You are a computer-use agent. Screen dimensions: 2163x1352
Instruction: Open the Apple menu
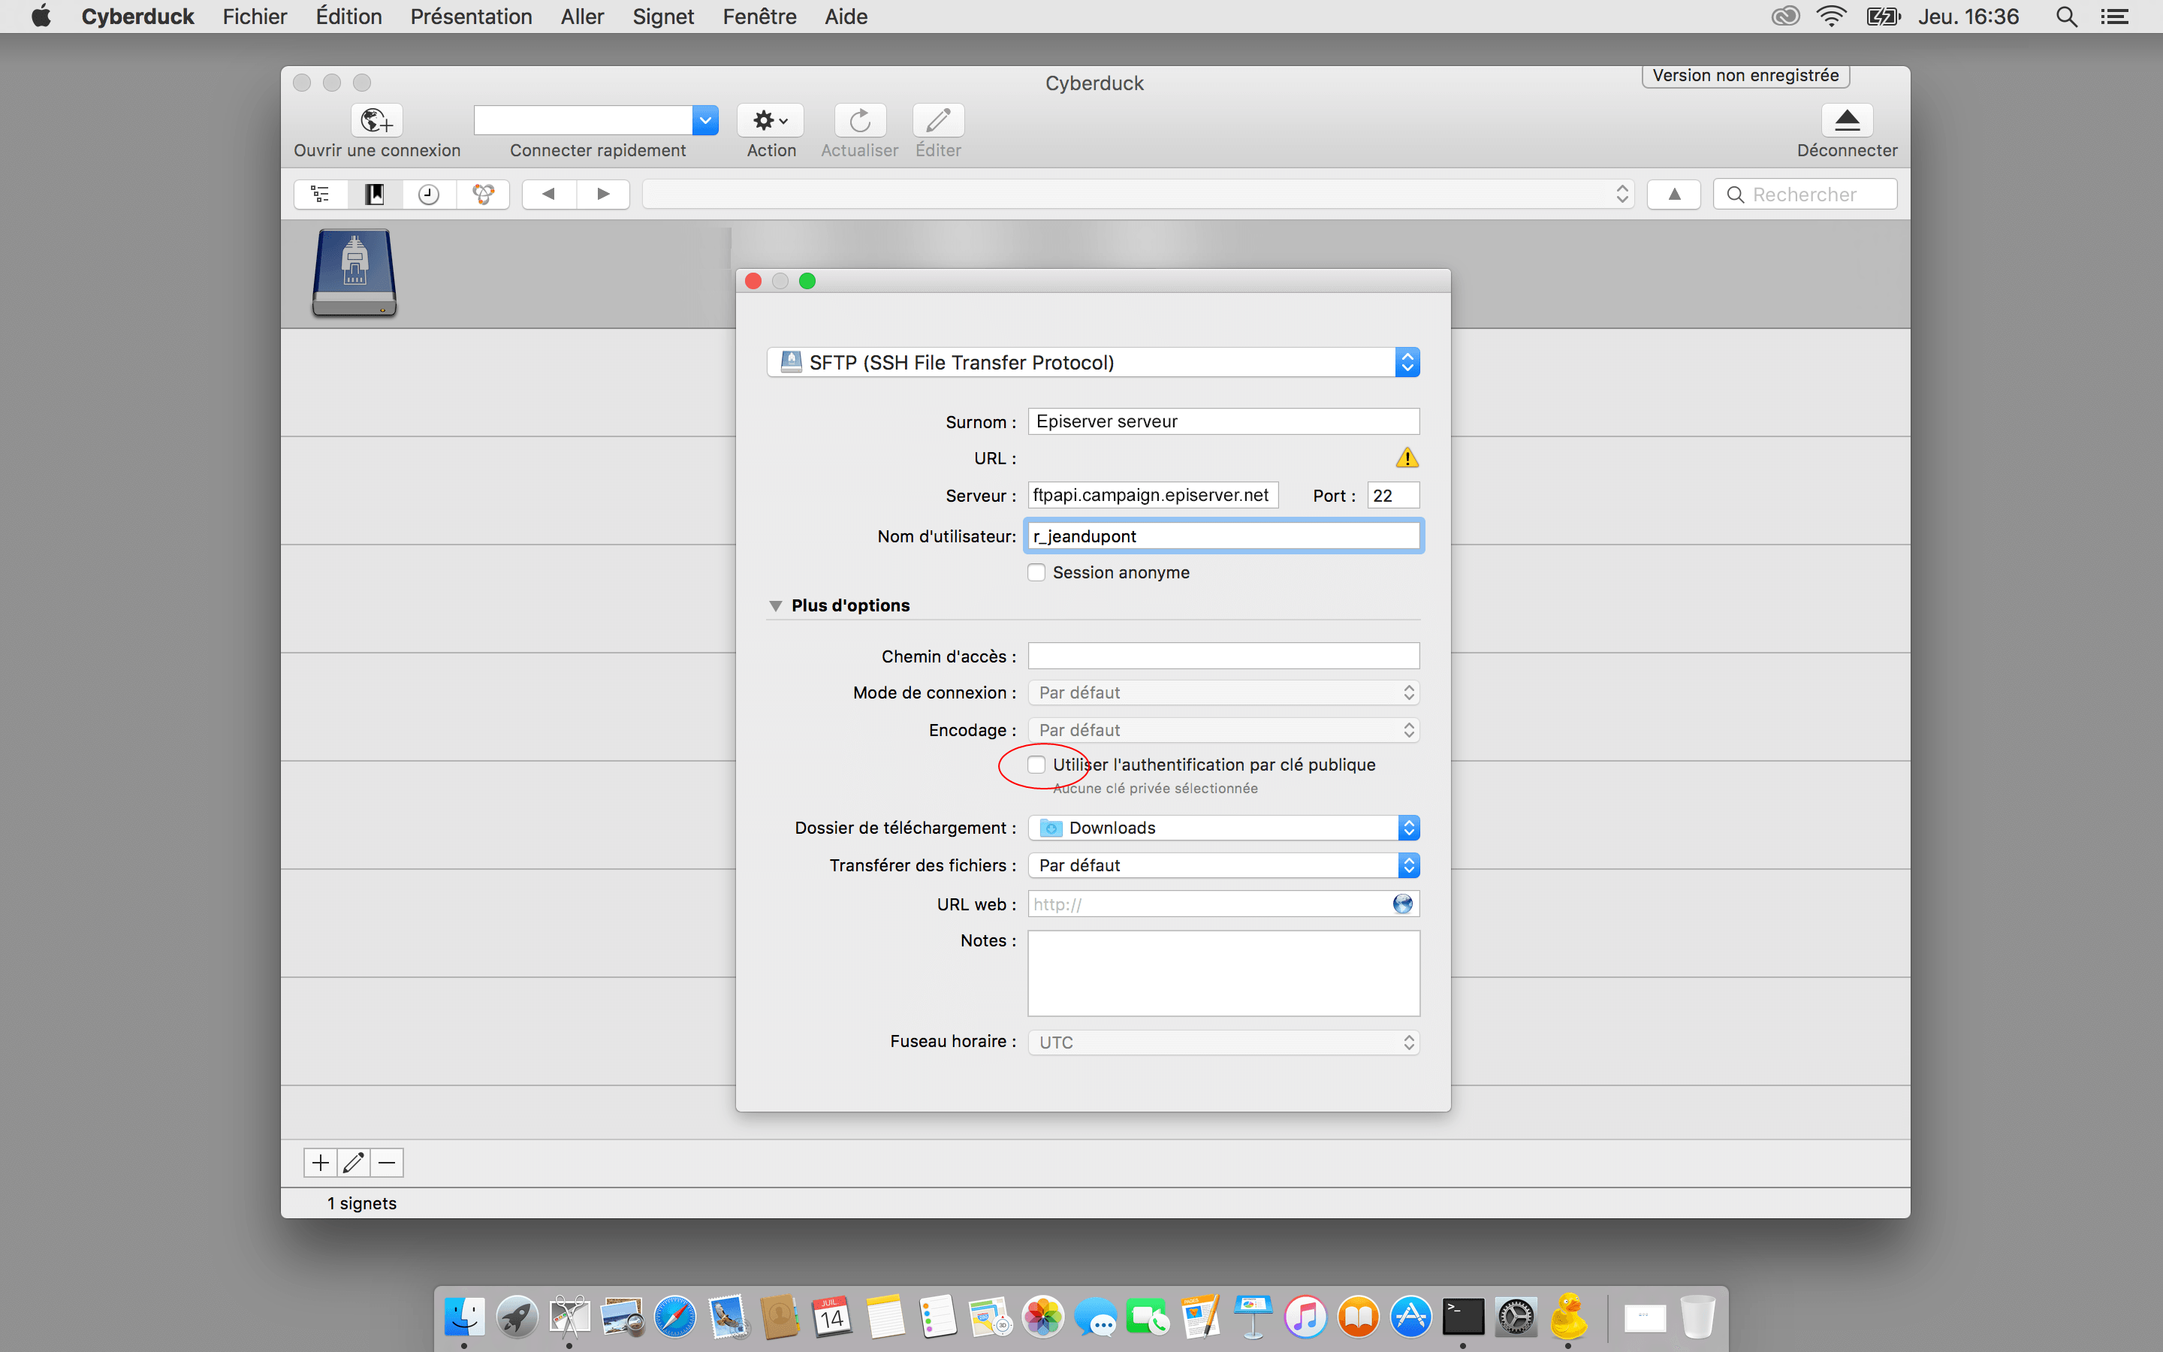coord(41,16)
